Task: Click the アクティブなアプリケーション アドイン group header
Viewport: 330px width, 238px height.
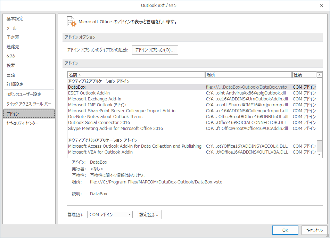Action: tap(99, 81)
